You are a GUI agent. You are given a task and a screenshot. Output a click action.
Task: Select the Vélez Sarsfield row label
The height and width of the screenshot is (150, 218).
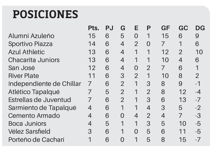[29, 131]
